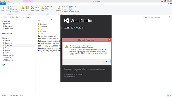
Task: Open the Easy access dropdown
Action: pos(50,9)
